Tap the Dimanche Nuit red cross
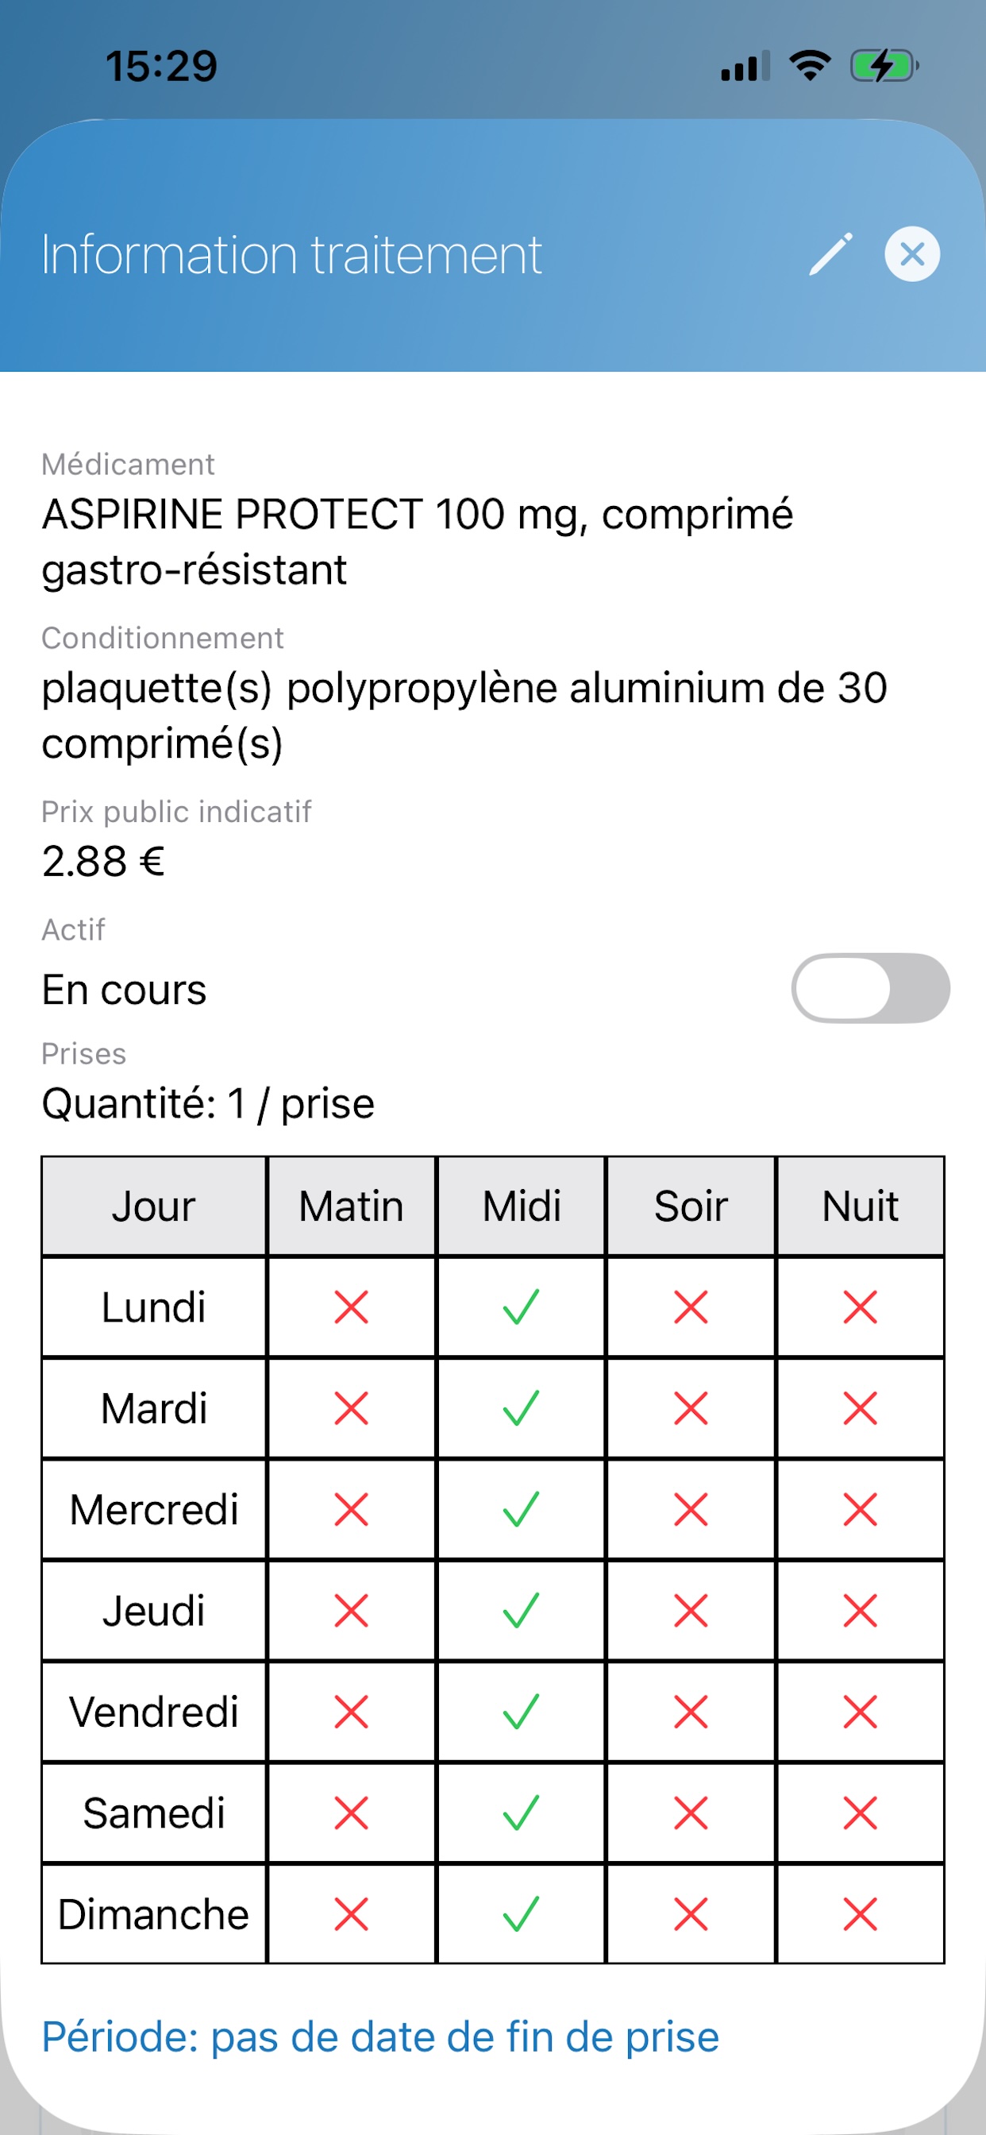Image resolution: width=986 pixels, height=2135 pixels. 860,1913
